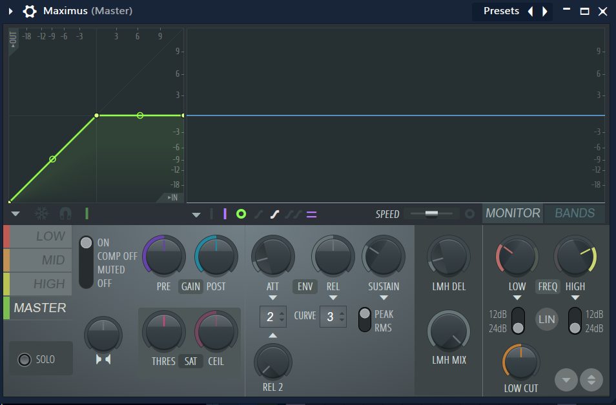Open the HIGH frequency options arrow
Viewport: 616px width, 405px height.
[x=575, y=298]
